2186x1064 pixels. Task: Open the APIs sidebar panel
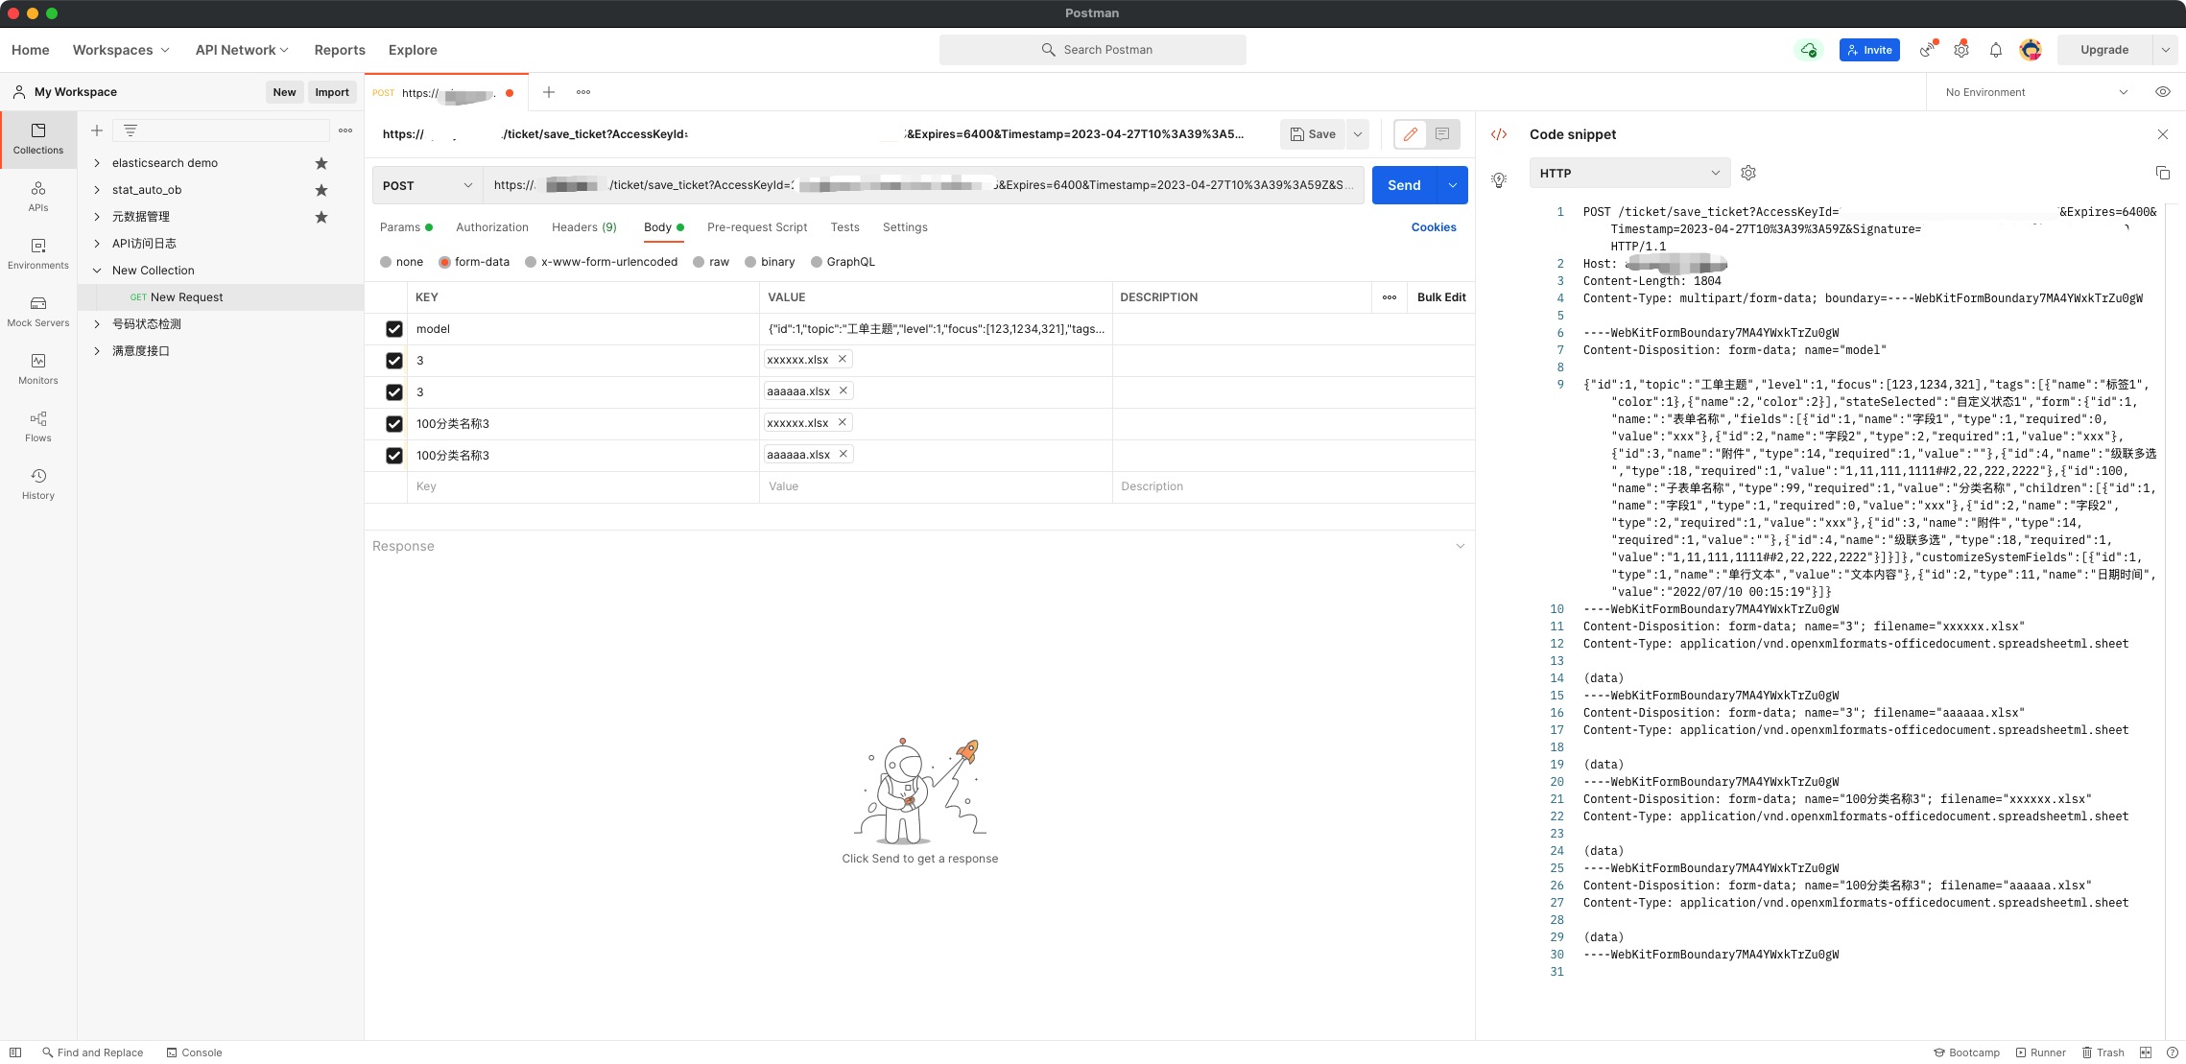[38, 197]
